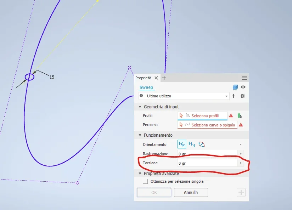Open preset settings gear icon
This screenshot has width=292, height=210.
(x=243, y=96)
